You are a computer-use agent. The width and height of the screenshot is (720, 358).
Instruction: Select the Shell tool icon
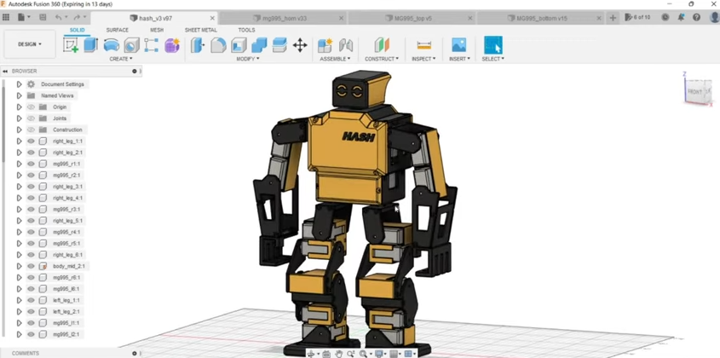coord(239,45)
